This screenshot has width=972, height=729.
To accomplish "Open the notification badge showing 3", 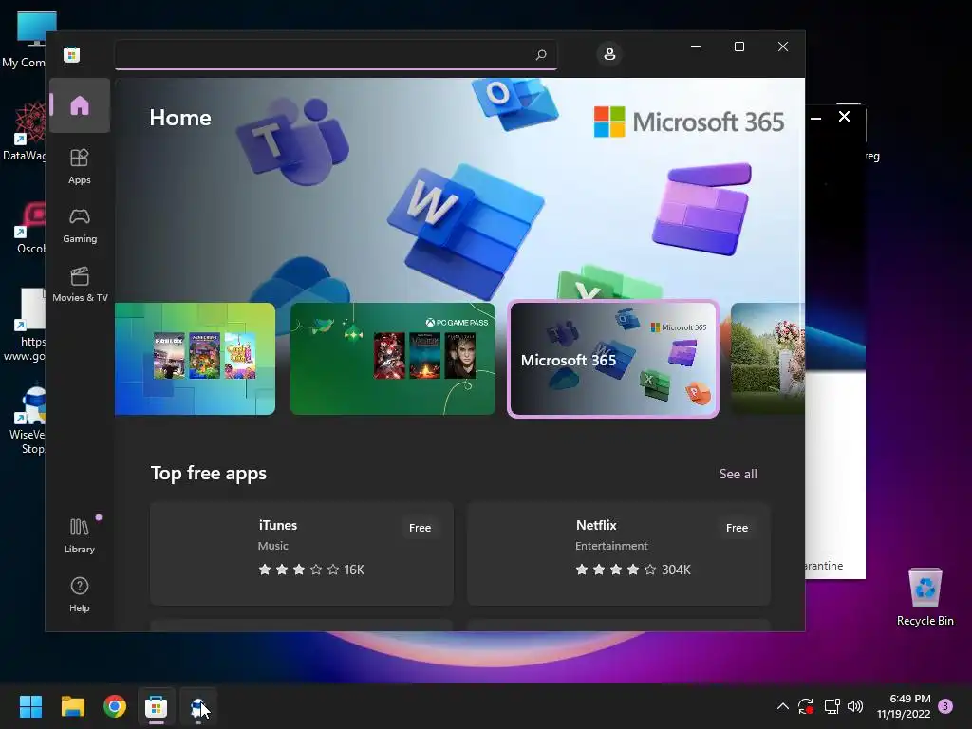I will [945, 705].
